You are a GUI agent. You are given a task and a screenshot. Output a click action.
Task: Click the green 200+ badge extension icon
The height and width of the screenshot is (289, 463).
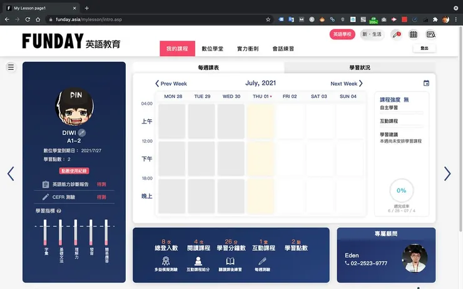374,20
